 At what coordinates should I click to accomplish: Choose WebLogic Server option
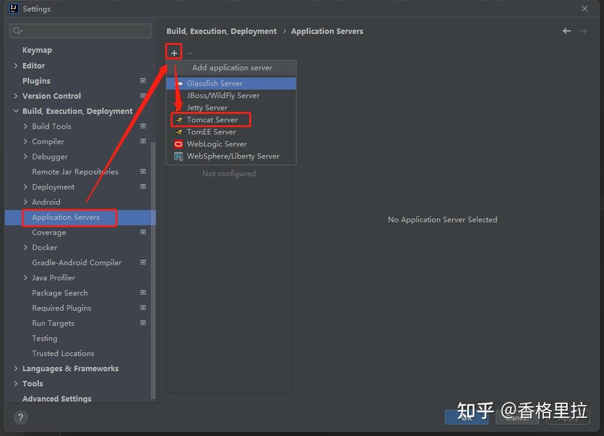231,144
